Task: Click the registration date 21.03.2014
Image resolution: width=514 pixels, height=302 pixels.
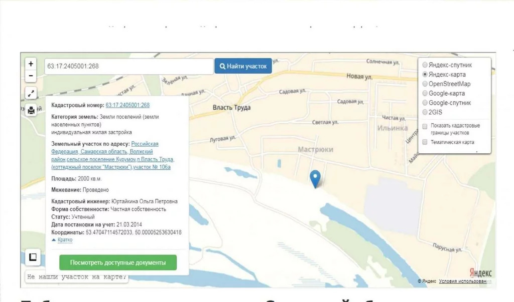Action: pyautogui.click(x=129, y=224)
